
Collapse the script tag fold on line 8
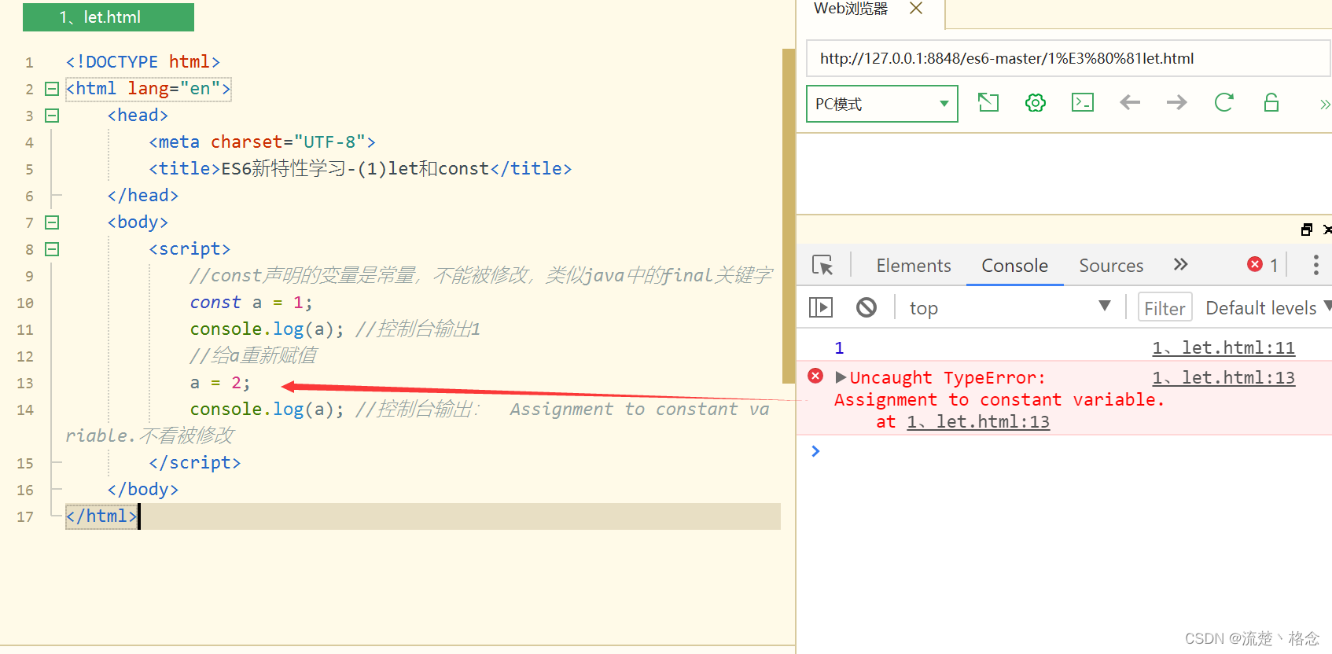pos(52,249)
